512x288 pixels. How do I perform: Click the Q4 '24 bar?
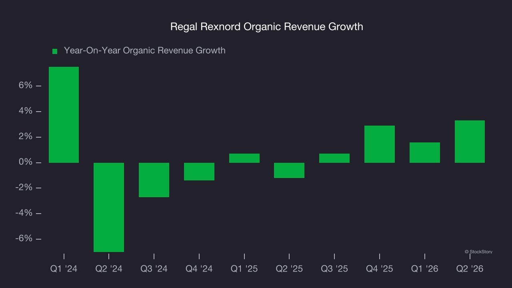pos(199,172)
